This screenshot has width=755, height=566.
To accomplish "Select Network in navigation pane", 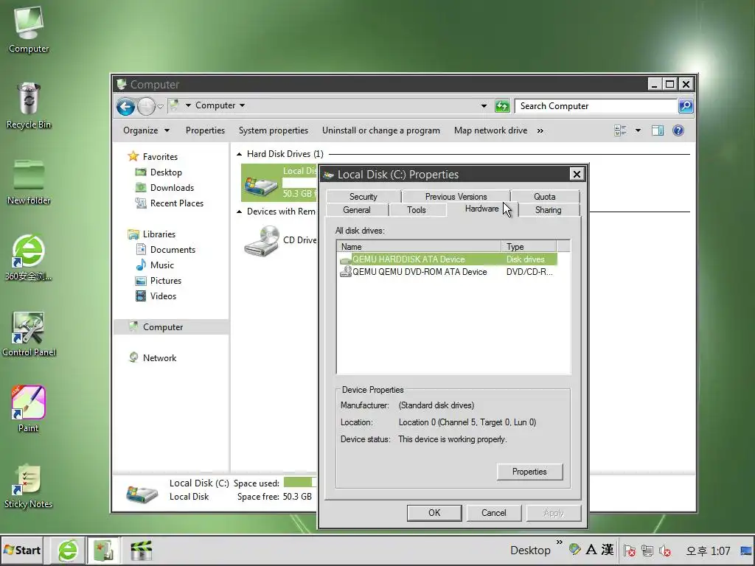I will [x=152, y=358].
